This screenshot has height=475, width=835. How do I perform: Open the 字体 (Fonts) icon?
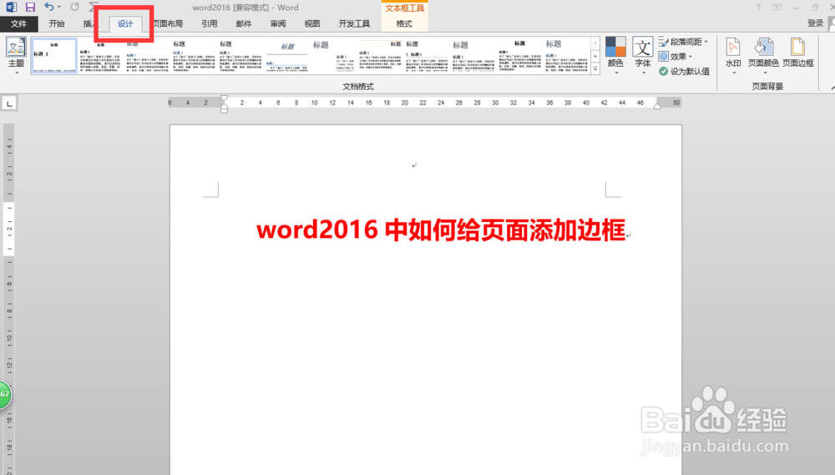click(643, 47)
